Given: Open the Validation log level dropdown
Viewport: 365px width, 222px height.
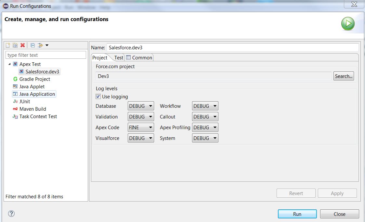Looking at the screenshot, I should tap(141, 117).
